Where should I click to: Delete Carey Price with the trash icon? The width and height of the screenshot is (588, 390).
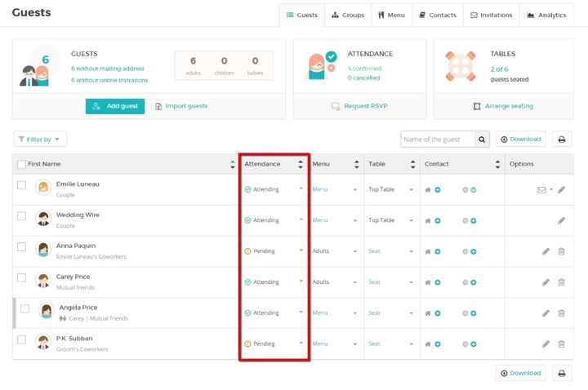[x=561, y=282]
